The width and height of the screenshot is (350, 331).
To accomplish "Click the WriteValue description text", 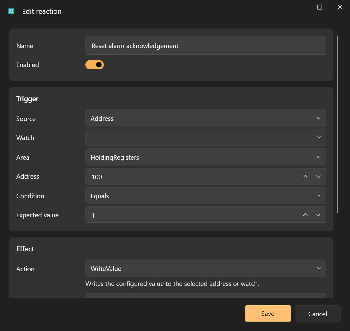I will pos(172,284).
